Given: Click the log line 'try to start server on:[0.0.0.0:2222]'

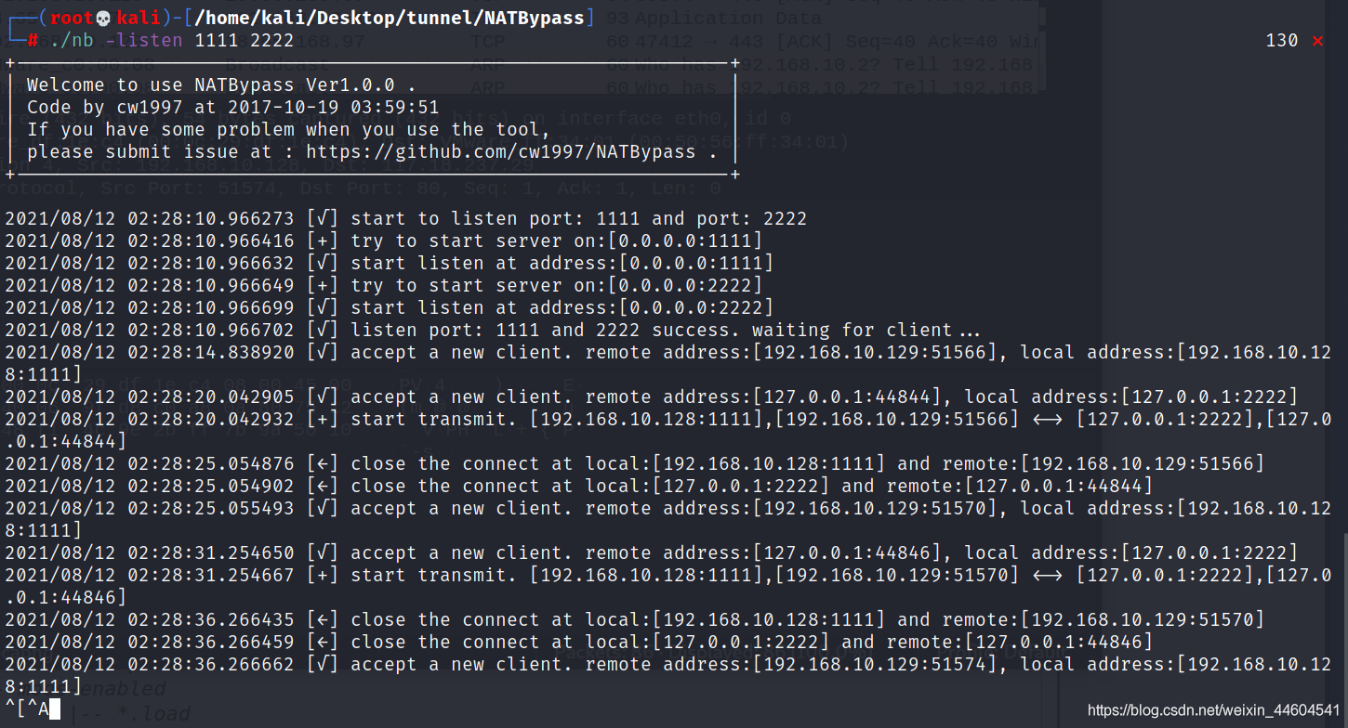Looking at the screenshot, I should pos(384,286).
